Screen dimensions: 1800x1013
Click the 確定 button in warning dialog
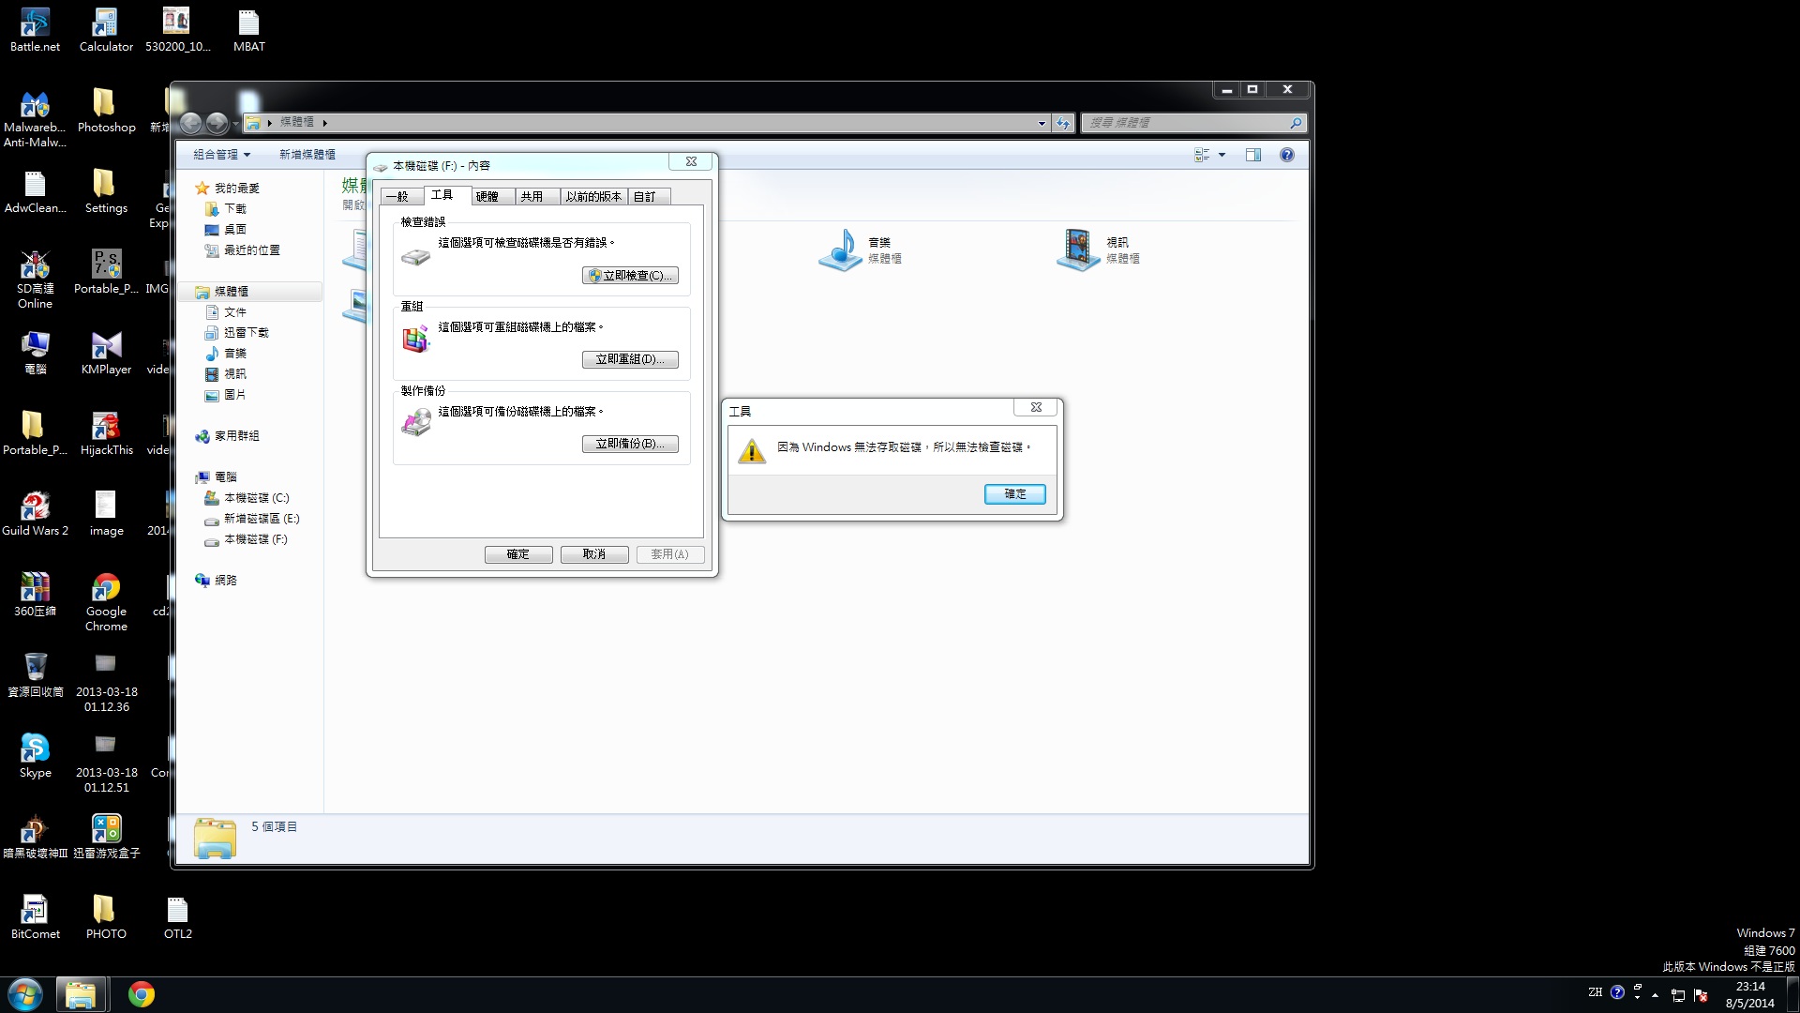tap(1014, 494)
